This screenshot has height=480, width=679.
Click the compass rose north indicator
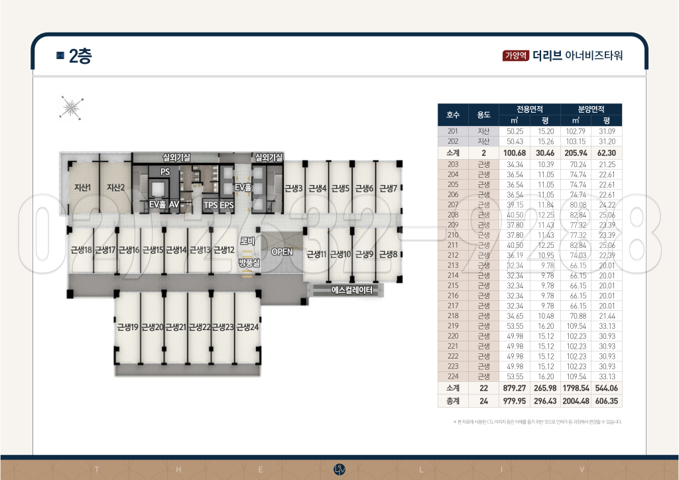[71, 107]
